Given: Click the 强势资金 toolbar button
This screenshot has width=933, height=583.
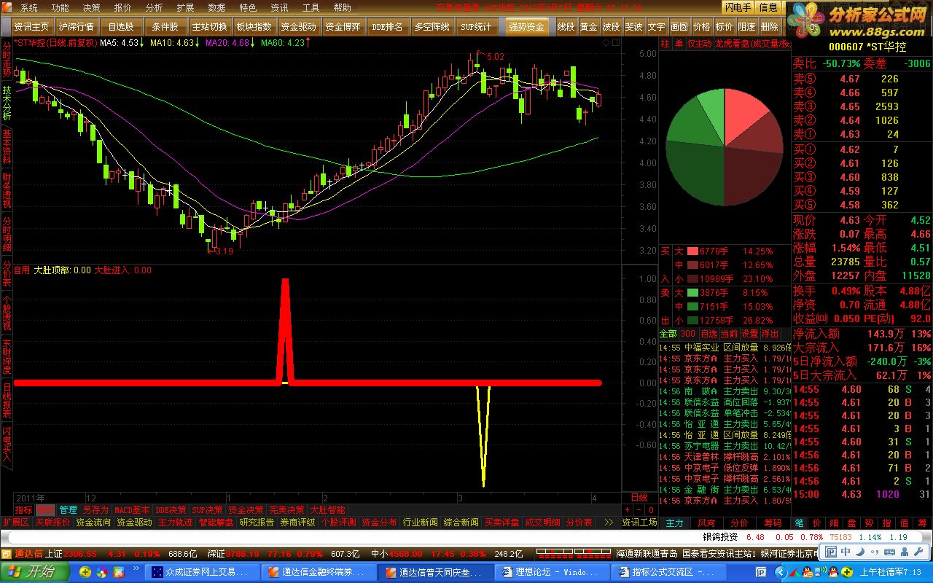Looking at the screenshot, I should coord(527,27).
